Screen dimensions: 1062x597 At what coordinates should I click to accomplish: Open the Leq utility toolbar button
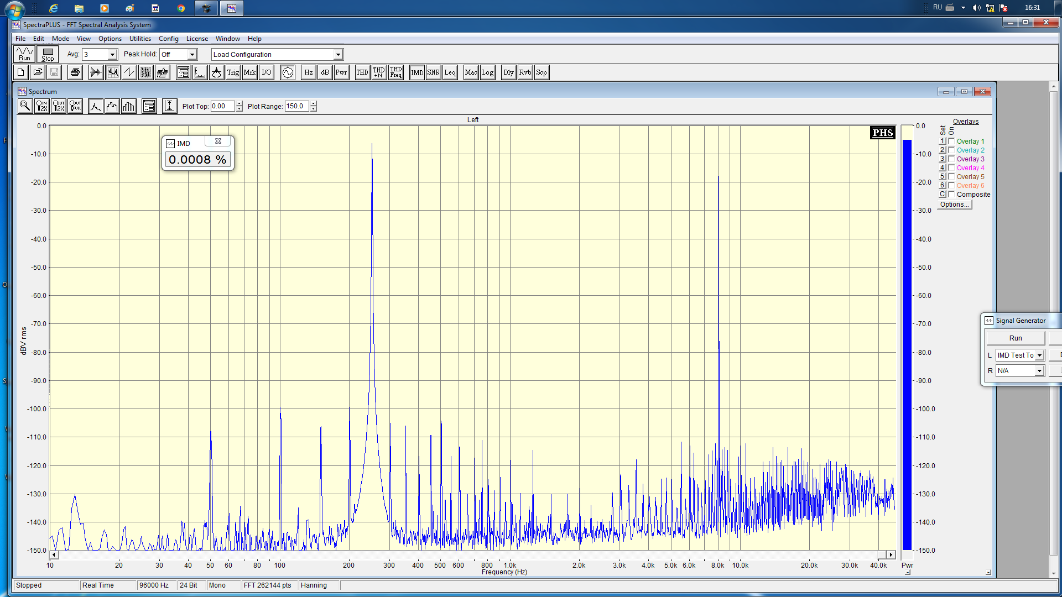coord(450,72)
